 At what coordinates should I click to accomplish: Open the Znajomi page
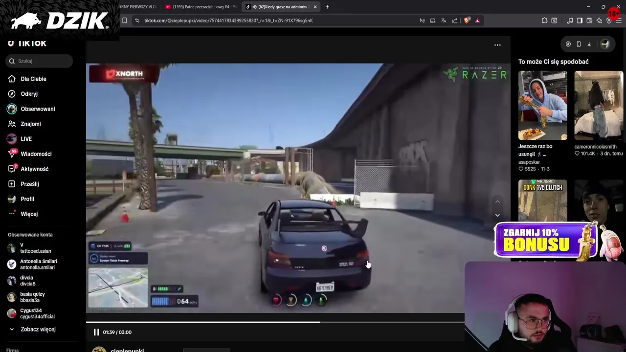[x=30, y=124]
